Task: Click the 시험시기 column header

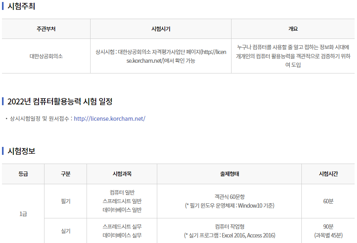Action: [161, 29]
